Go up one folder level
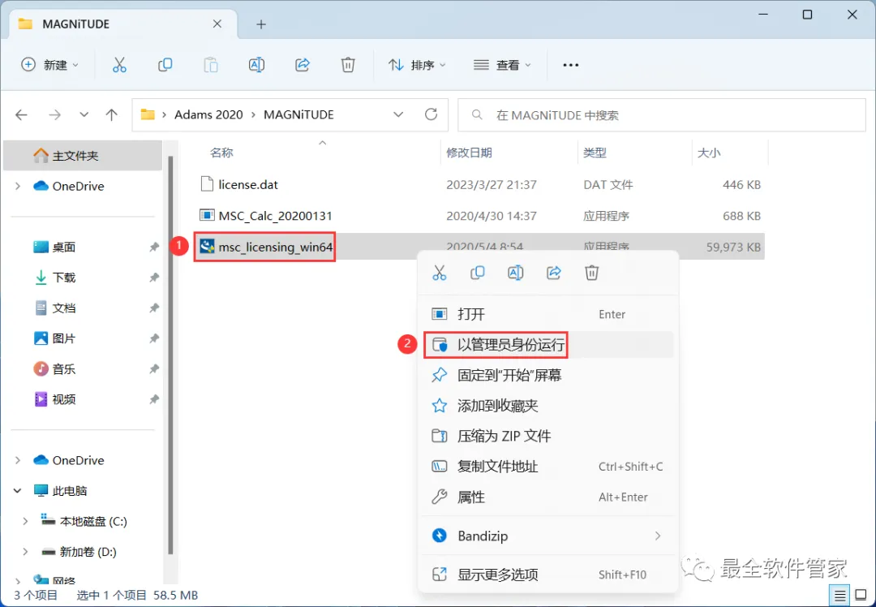This screenshot has height=607, width=876. point(112,115)
